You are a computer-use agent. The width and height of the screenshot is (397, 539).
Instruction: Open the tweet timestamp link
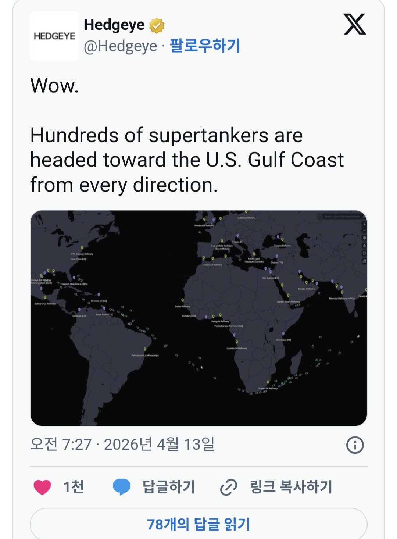click(x=122, y=445)
